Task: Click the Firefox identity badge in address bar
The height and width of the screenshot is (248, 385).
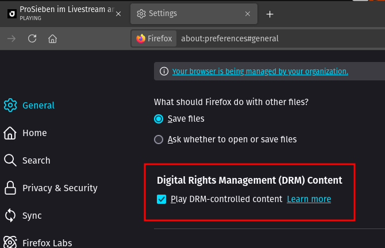Action: (154, 38)
